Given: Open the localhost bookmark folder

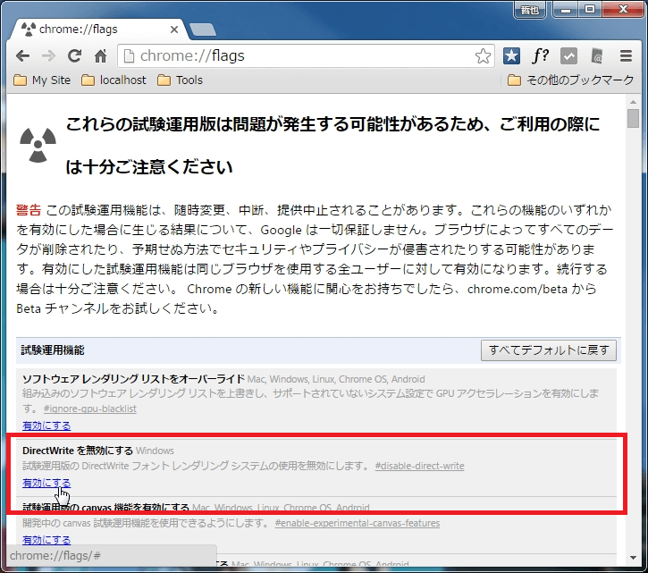Looking at the screenshot, I should [114, 80].
